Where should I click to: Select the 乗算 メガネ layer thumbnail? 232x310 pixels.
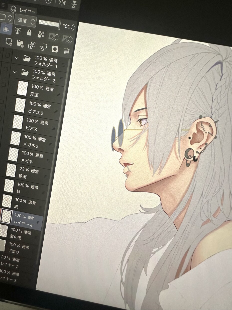[x=13, y=154]
